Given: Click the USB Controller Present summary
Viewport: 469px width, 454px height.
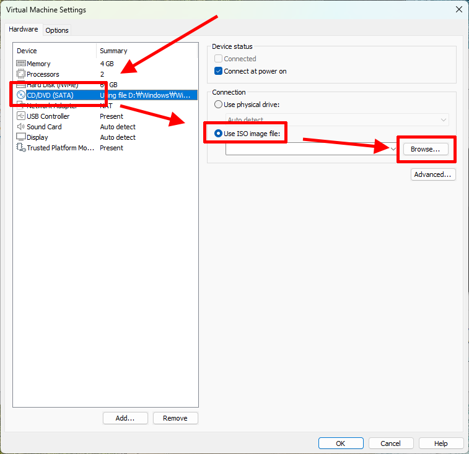Looking at the screenshot, I should coord(112,116).
